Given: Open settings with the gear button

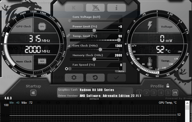Looking at the screenshot, I should (x=74, y=78).
